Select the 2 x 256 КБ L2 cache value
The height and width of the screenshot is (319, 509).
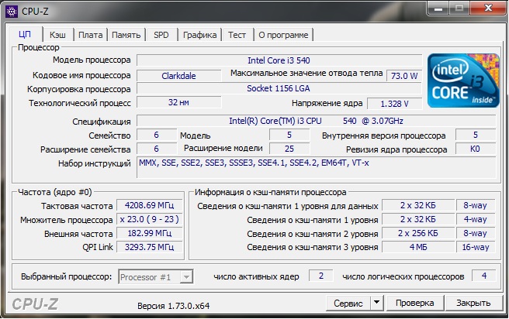pos(418,233)
